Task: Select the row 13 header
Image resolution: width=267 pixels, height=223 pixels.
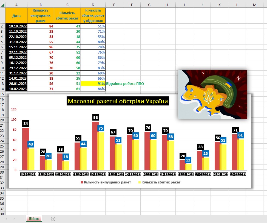Action: pyautogui.click(x=2, y=83)
